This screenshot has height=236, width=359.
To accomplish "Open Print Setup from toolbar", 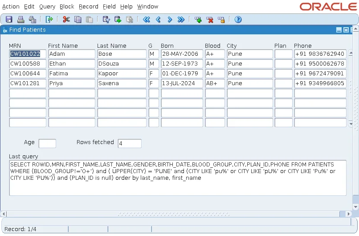I will (32, 20).
